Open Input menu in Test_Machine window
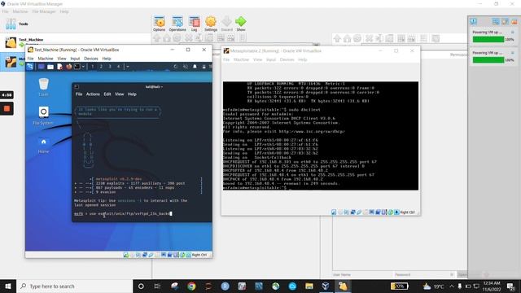This screenshot has width=521, height=293. tap(75, 59)
